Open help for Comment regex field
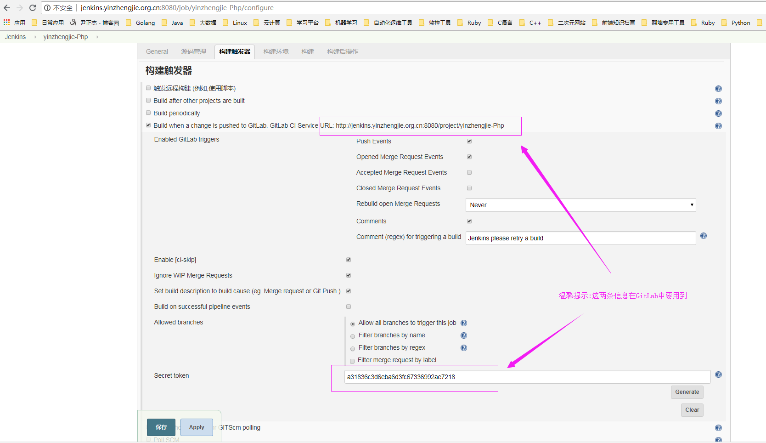This screenshot has width=766, height=443. (x=703, y=236)
